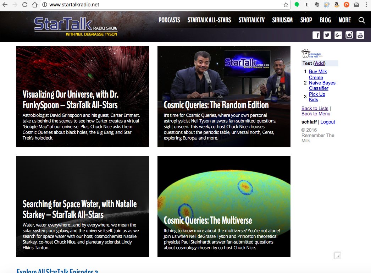The height and width of the screenshot is (273, 371).
Task: Open the Shop menu item
Action: pyautogui.click(x=306, y=20)
